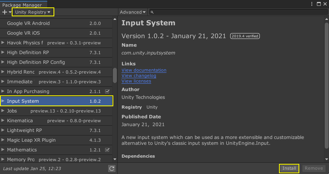The image size is (329, 174).
Task: Select In App Purchasing package
Action: (x=56, y=91)
